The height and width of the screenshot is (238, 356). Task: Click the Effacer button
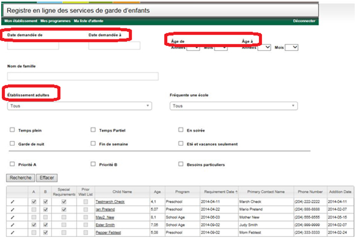47,178
